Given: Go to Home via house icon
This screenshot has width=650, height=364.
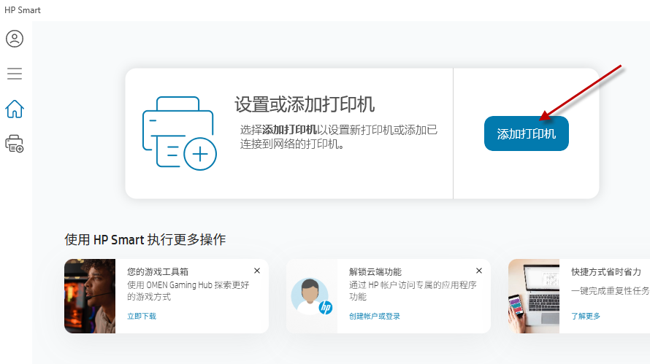Looking at the screenshot, I should tap(15, 109).
